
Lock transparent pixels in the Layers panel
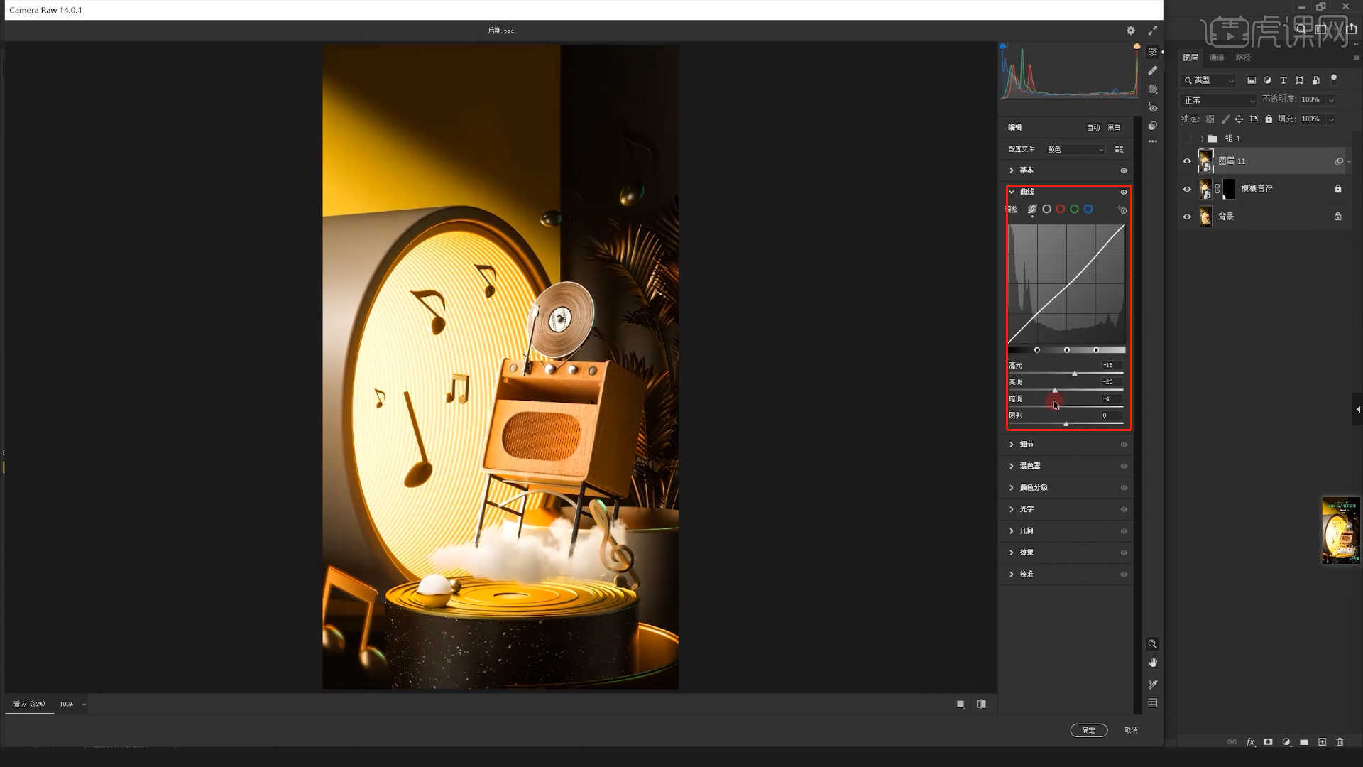point(1210,119)
